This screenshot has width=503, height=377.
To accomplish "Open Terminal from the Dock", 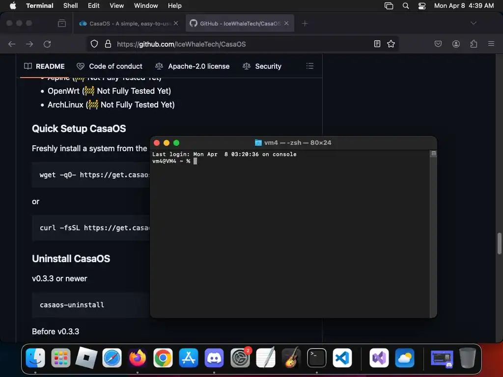I will pyautogui.click(x=317, y=357).
